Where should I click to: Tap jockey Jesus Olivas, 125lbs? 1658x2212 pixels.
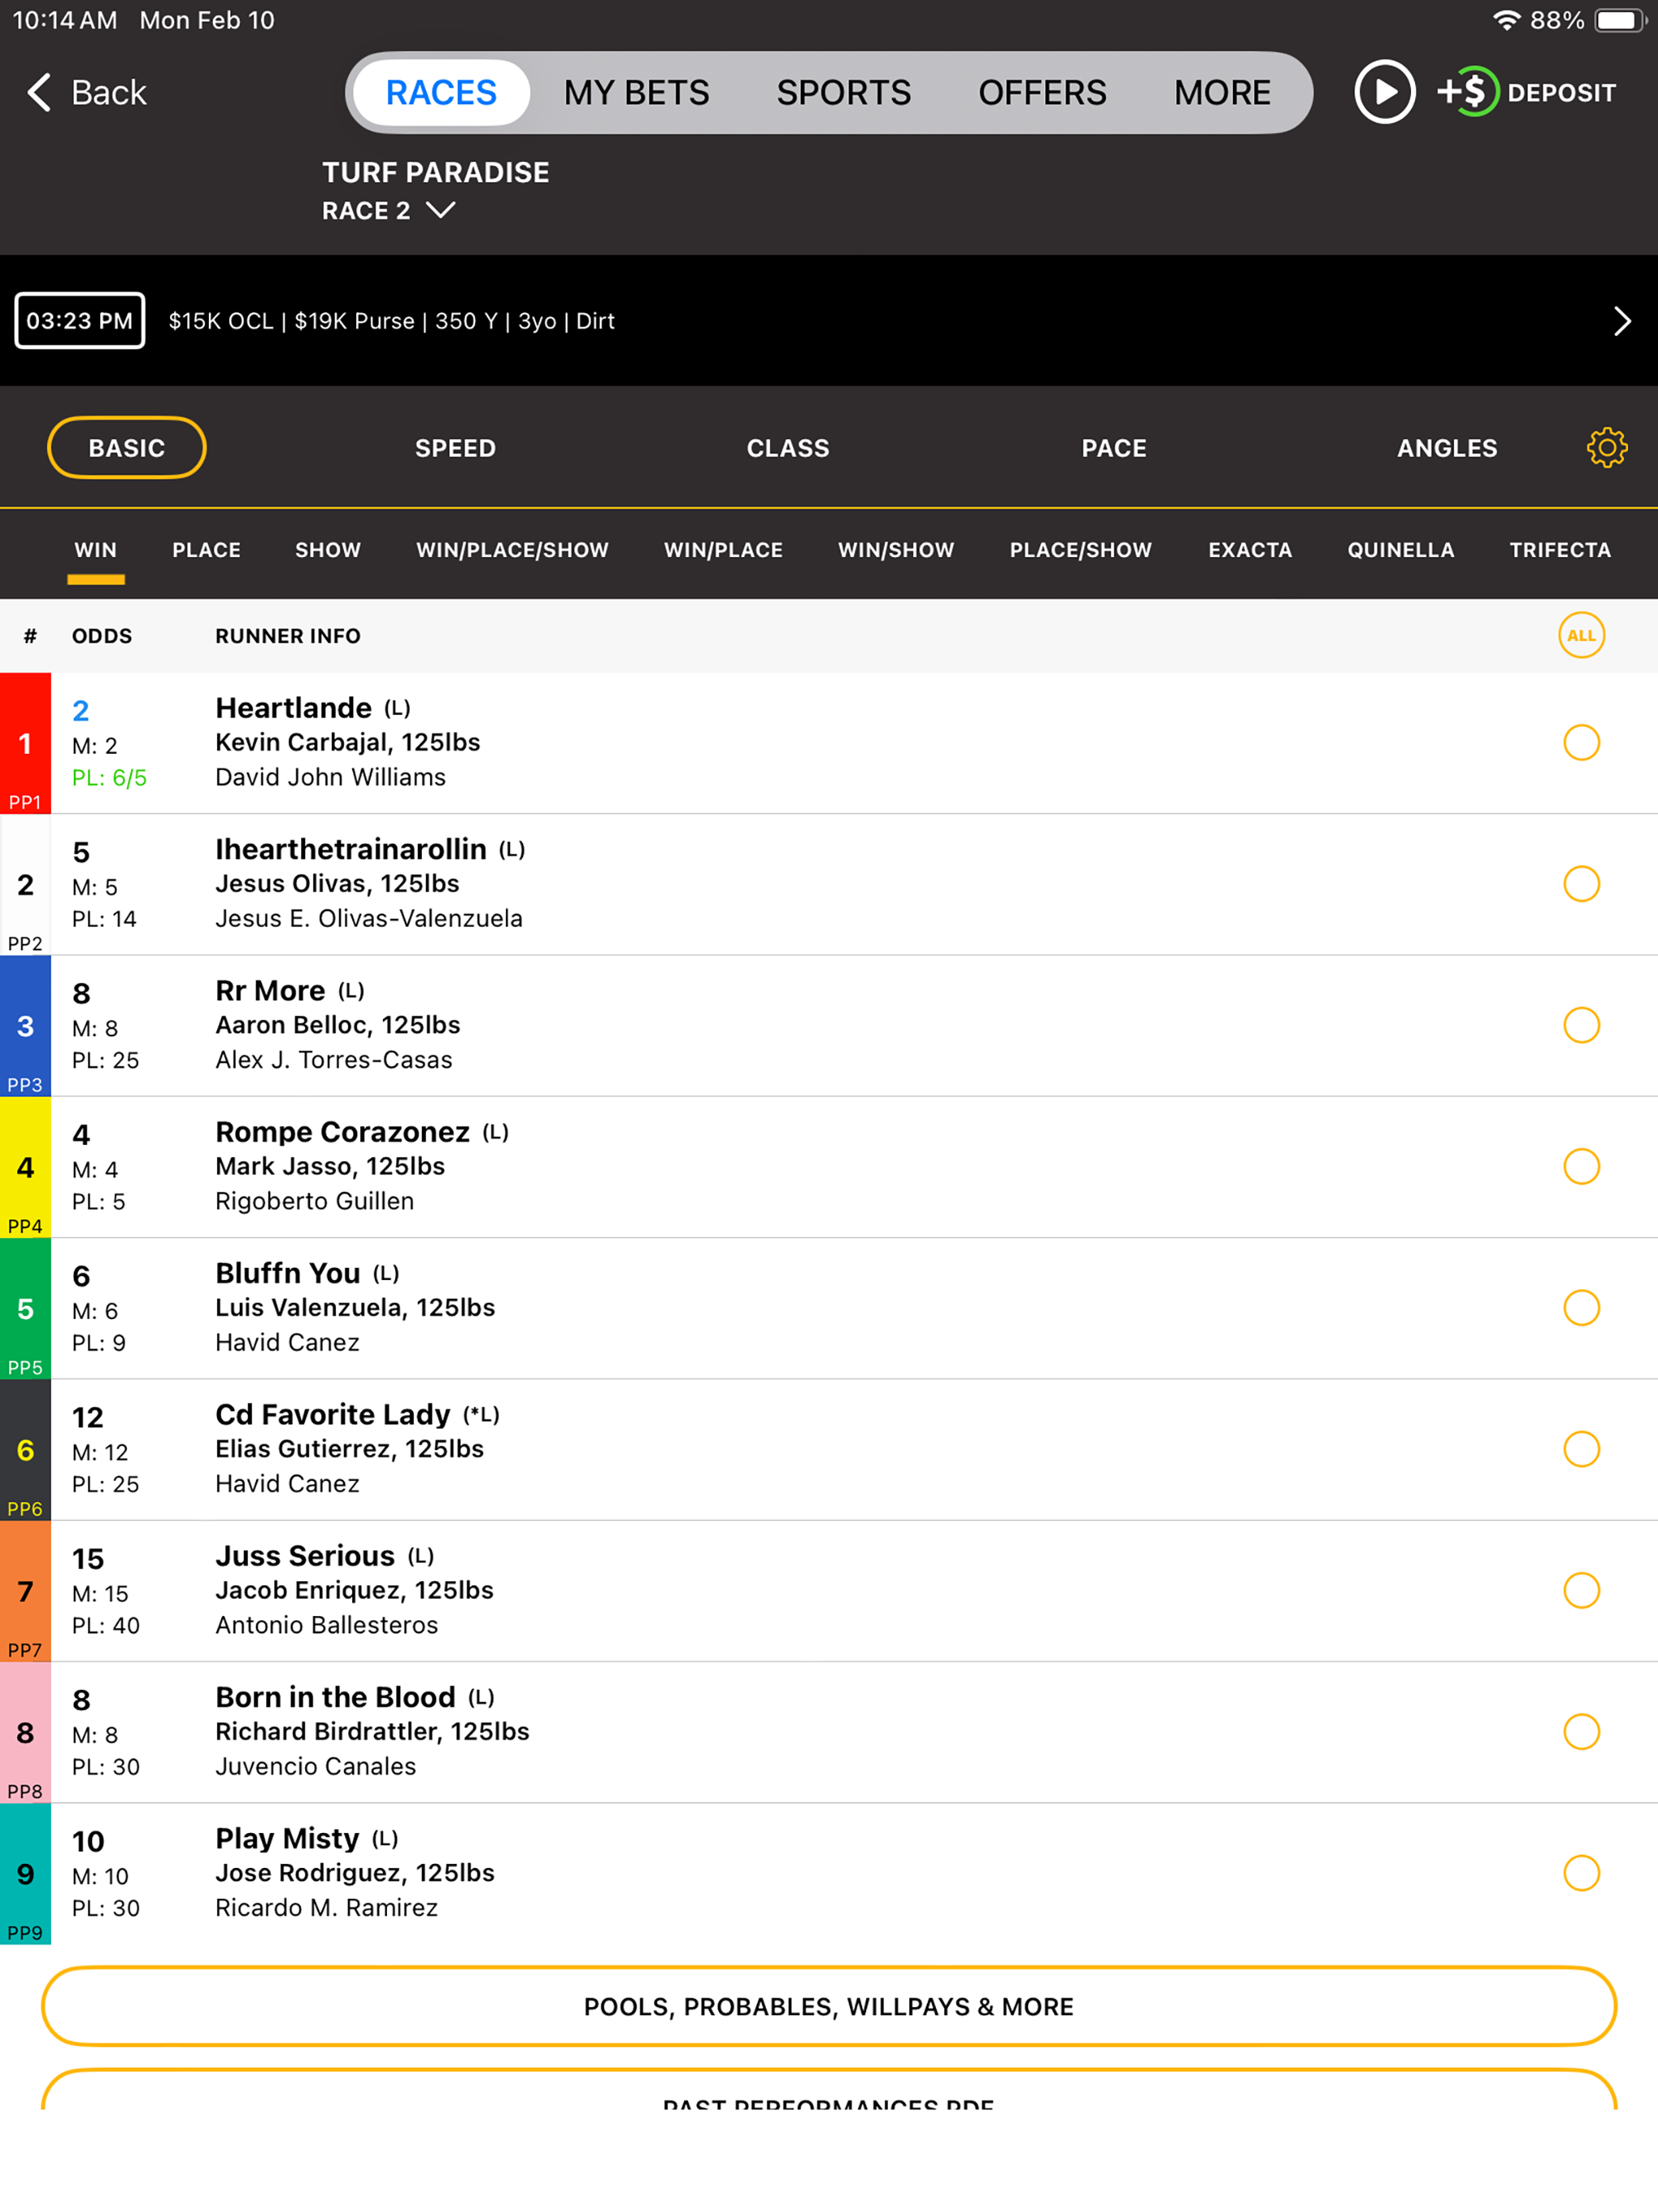pyautogui.click(x=337, y=883)
